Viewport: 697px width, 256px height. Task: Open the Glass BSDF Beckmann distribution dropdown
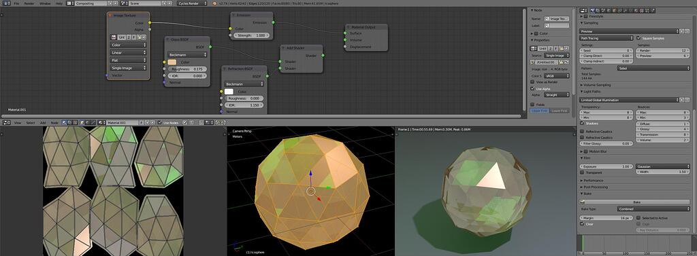point(187,54)
